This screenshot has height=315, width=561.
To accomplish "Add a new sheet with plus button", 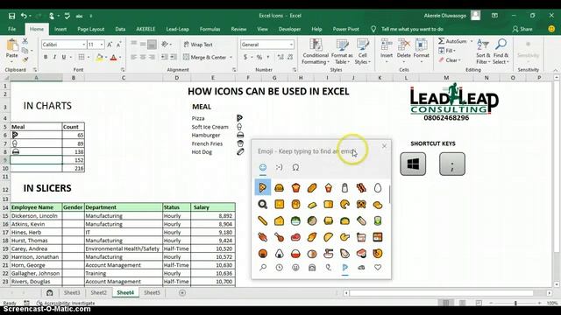I will [182, 293].
